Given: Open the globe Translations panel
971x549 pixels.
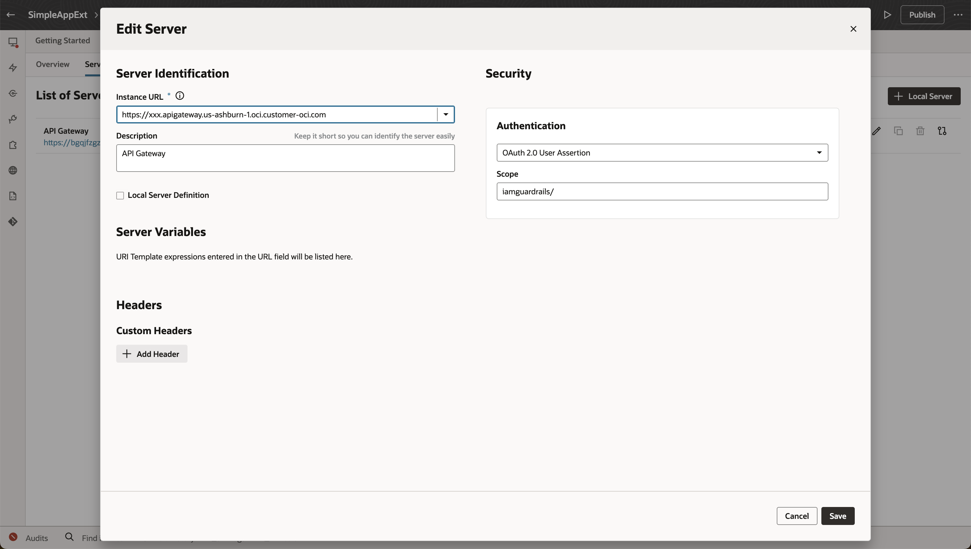Looking at the screenshot, I should [x=13, y=170].
